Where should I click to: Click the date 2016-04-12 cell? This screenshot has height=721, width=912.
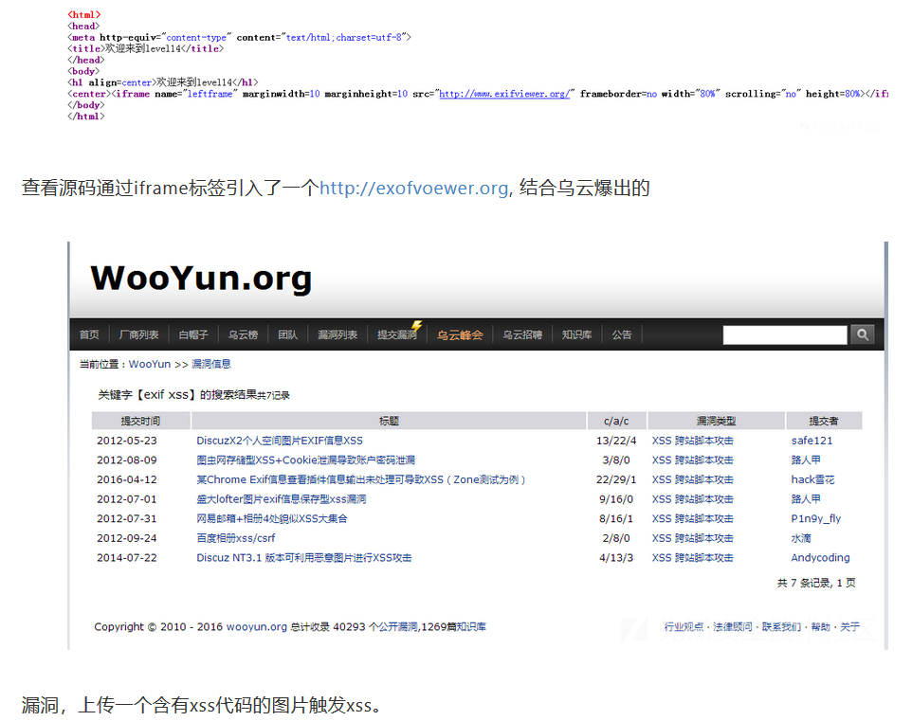click(x=127, y=479)
